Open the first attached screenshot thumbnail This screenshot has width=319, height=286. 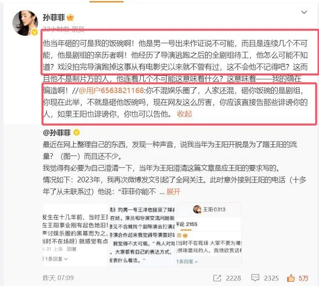[x=75, y=235]
